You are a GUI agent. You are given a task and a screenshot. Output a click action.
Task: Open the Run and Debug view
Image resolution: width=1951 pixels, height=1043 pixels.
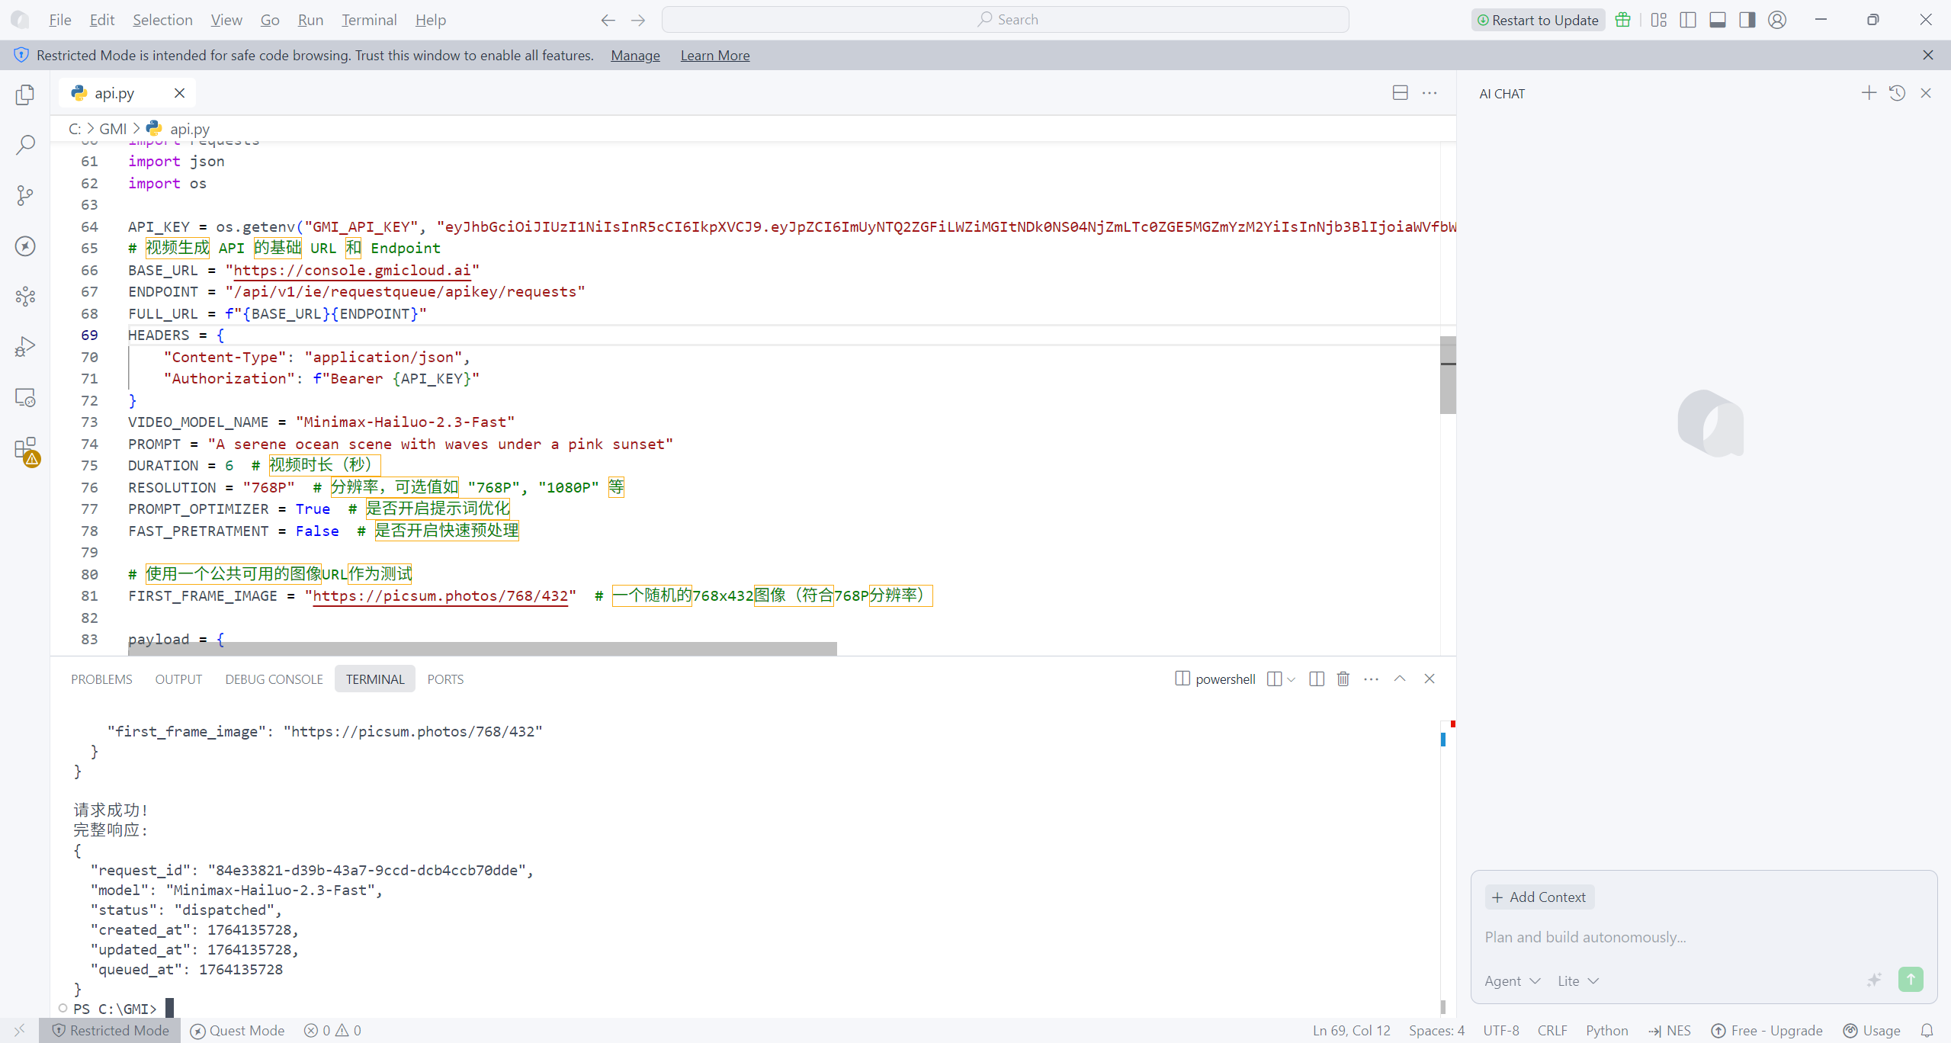click(x=25, y=347)
